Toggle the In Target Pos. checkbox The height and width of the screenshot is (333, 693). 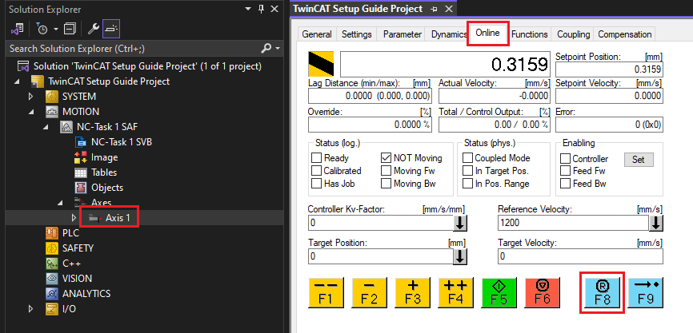point(467,171)
